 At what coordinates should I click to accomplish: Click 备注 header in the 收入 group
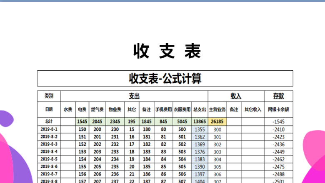click(234, 109)
